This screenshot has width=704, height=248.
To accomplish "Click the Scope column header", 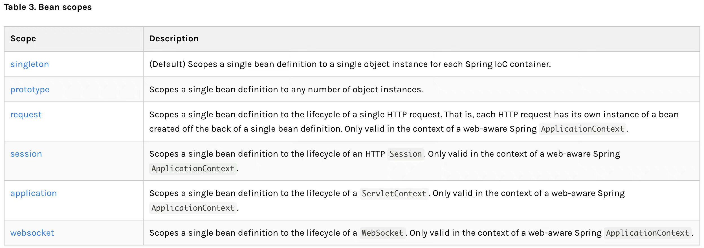I will click(x=23, y=39).
